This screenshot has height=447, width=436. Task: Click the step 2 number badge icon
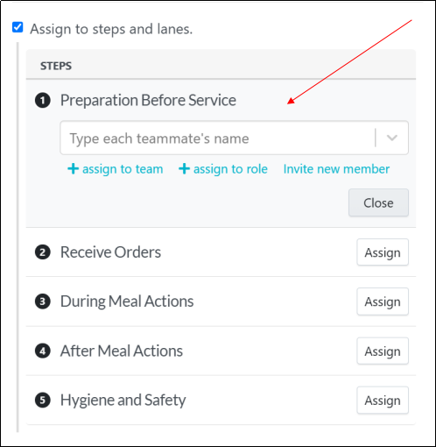43,252
